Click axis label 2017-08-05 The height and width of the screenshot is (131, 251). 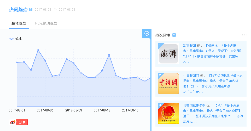tap(45, 110)
